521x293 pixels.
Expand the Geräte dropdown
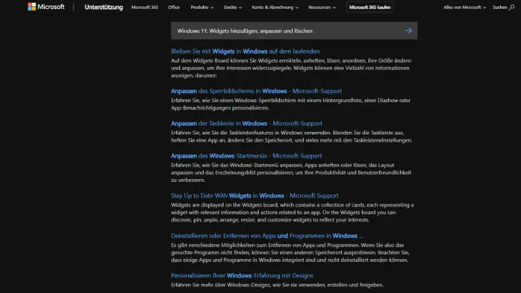[233, 7]
